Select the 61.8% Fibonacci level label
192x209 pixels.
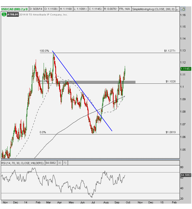click(43, 81)
